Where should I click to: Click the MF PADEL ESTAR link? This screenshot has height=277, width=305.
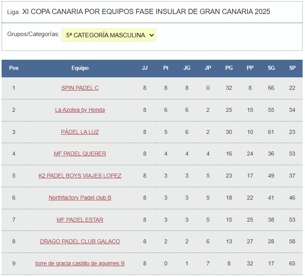point(80,220)
